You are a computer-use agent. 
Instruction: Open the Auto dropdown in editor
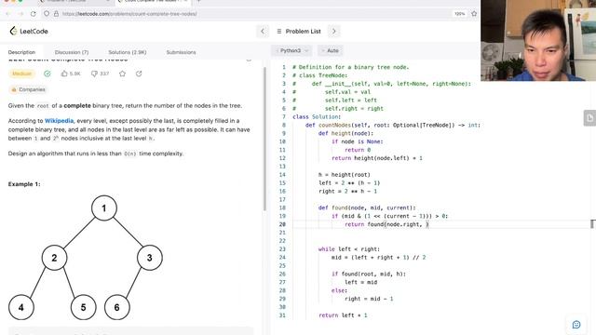pos(331,50)
